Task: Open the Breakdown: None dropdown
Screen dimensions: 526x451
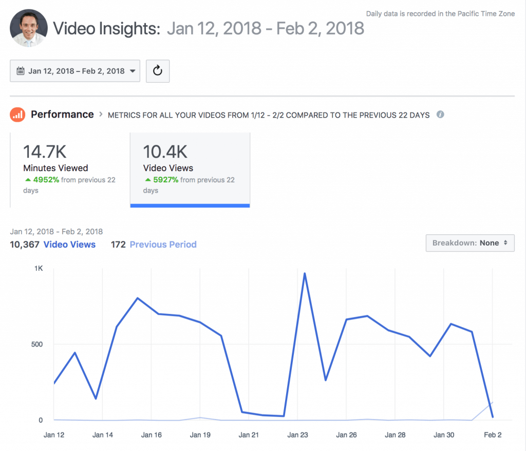Action: click(x=469, y=243)
